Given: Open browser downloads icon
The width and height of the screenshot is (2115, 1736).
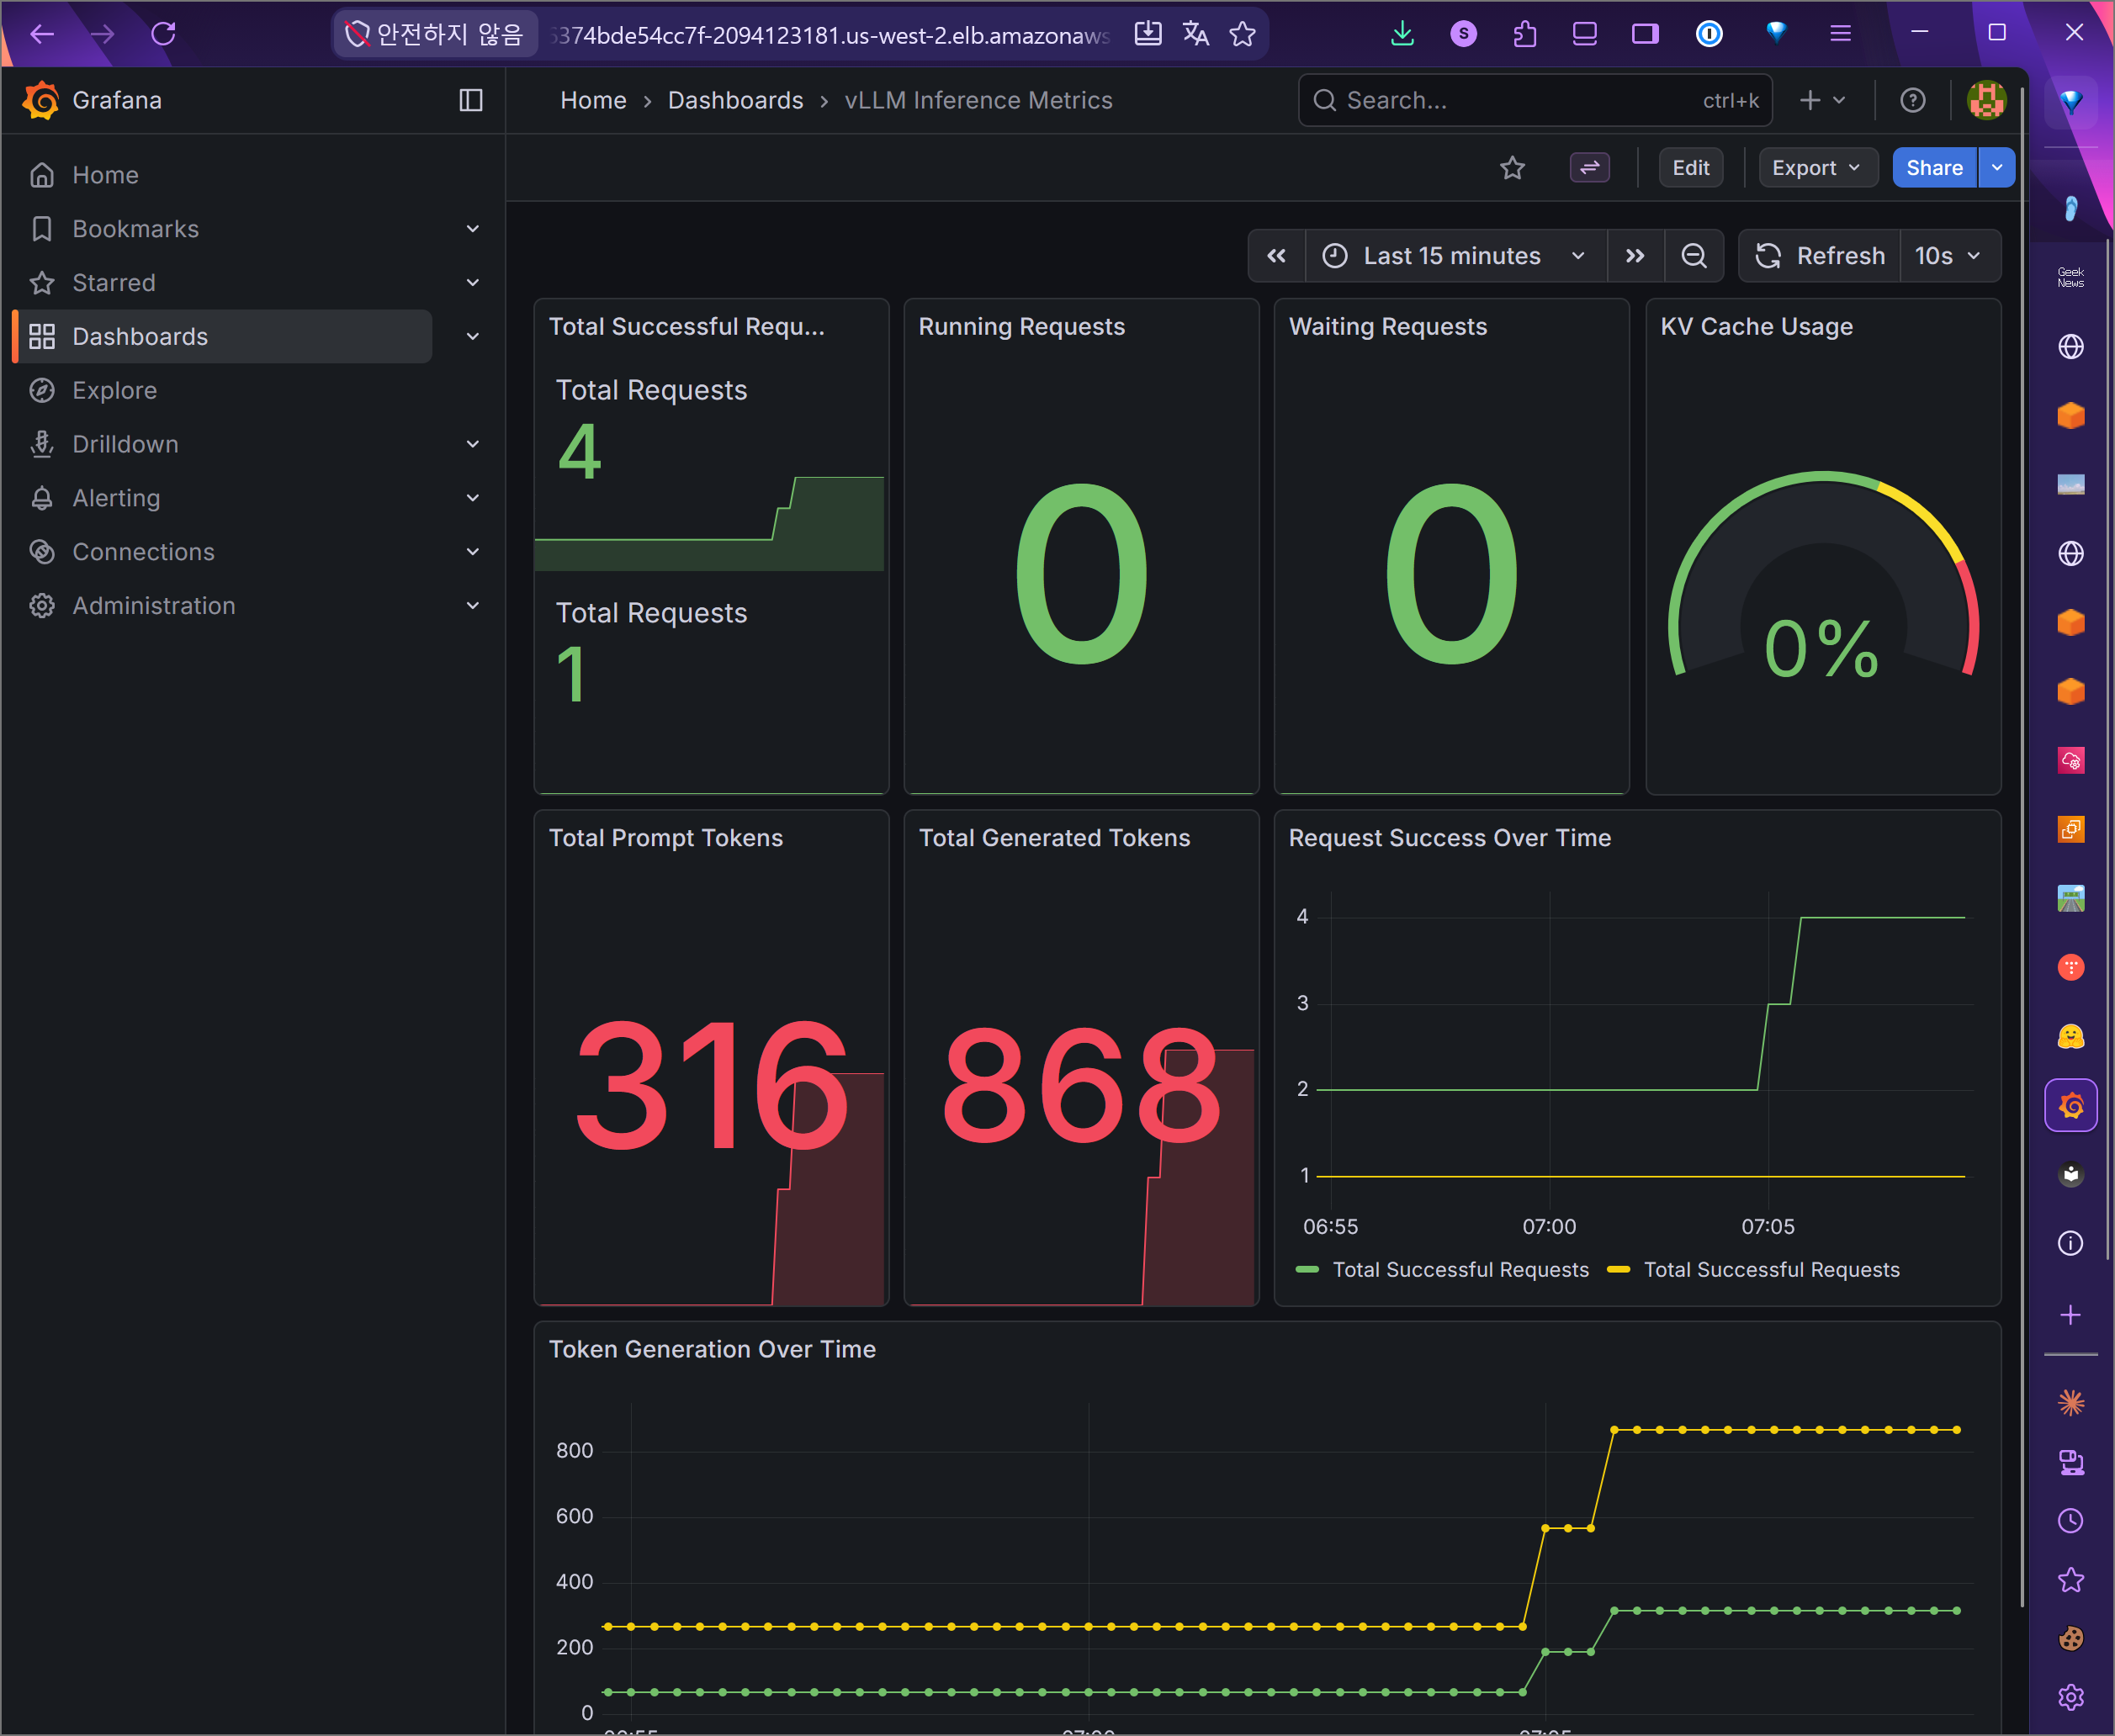Looking at the screenshot, I should coord(1402,34).
